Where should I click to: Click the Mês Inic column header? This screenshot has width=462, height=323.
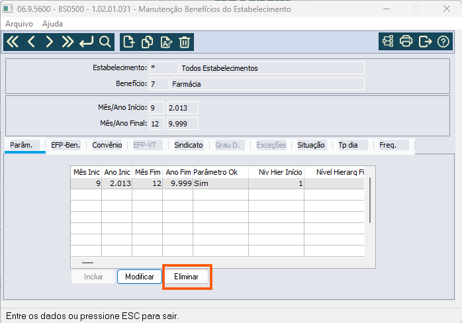[x=86, y=172]
